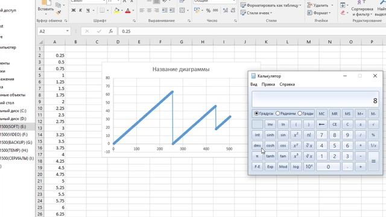The height and width of the screenshot is (217, 386).
Task: Expand Форматировать как таблицу dropdown
Action: pyautogui.click(x=300, y=5)
